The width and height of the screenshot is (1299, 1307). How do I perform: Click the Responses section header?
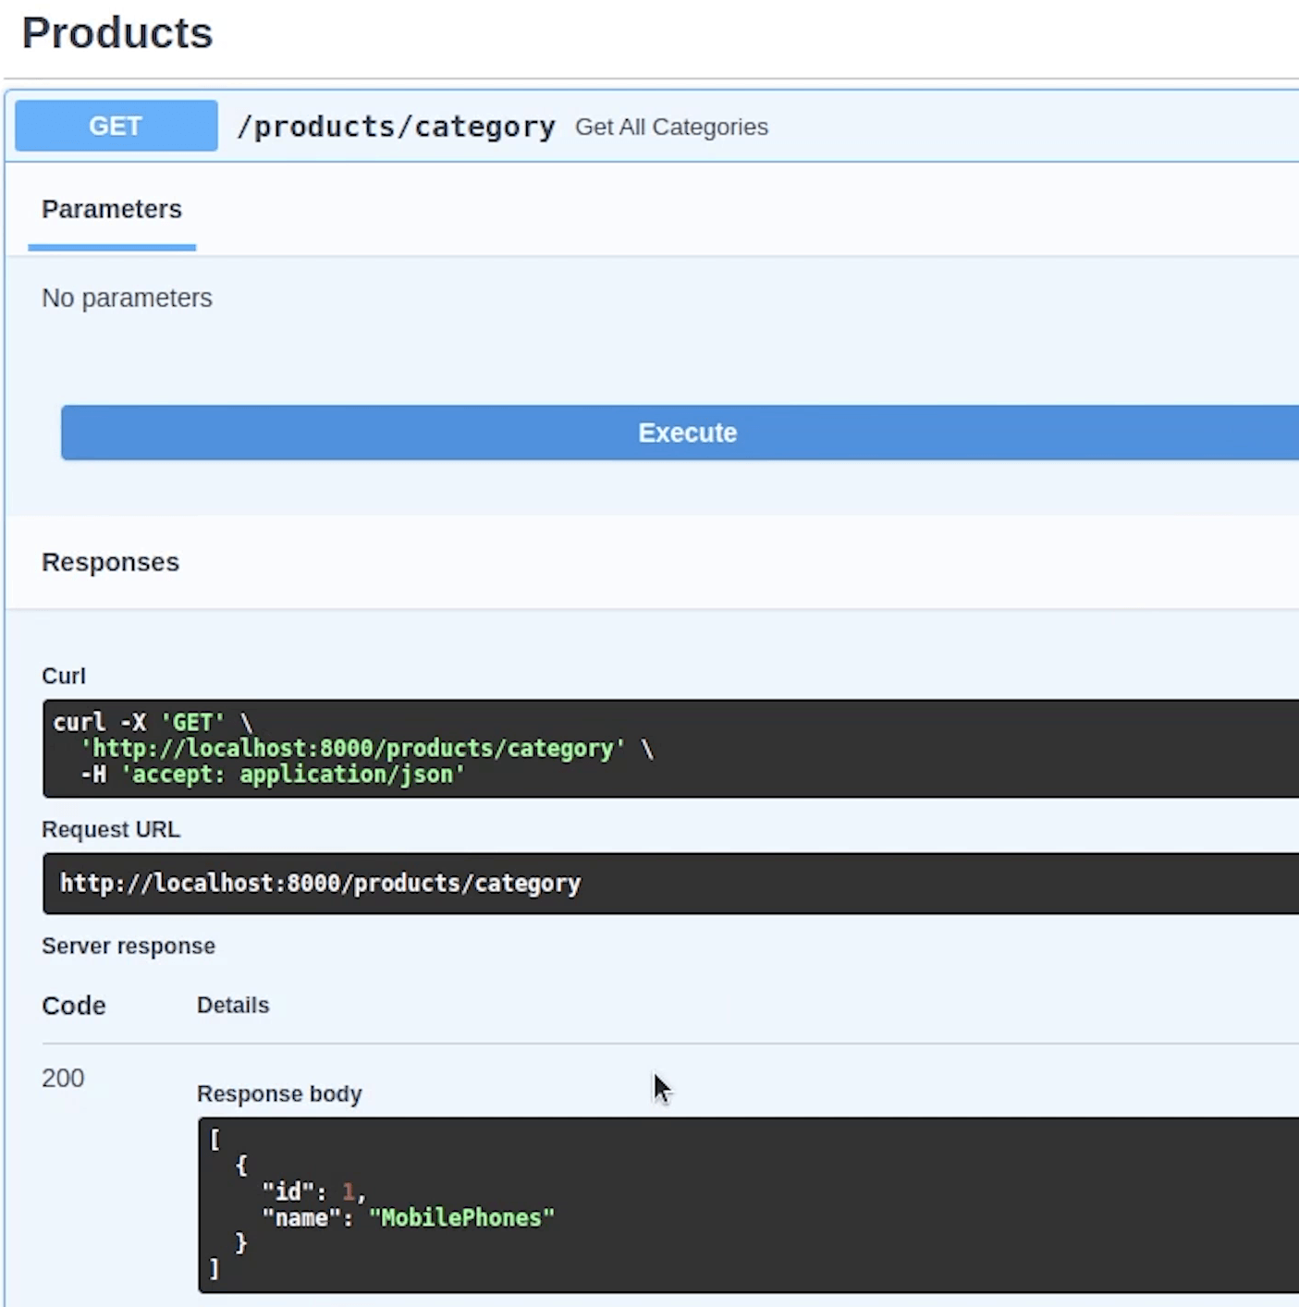[x=110, y=562]
